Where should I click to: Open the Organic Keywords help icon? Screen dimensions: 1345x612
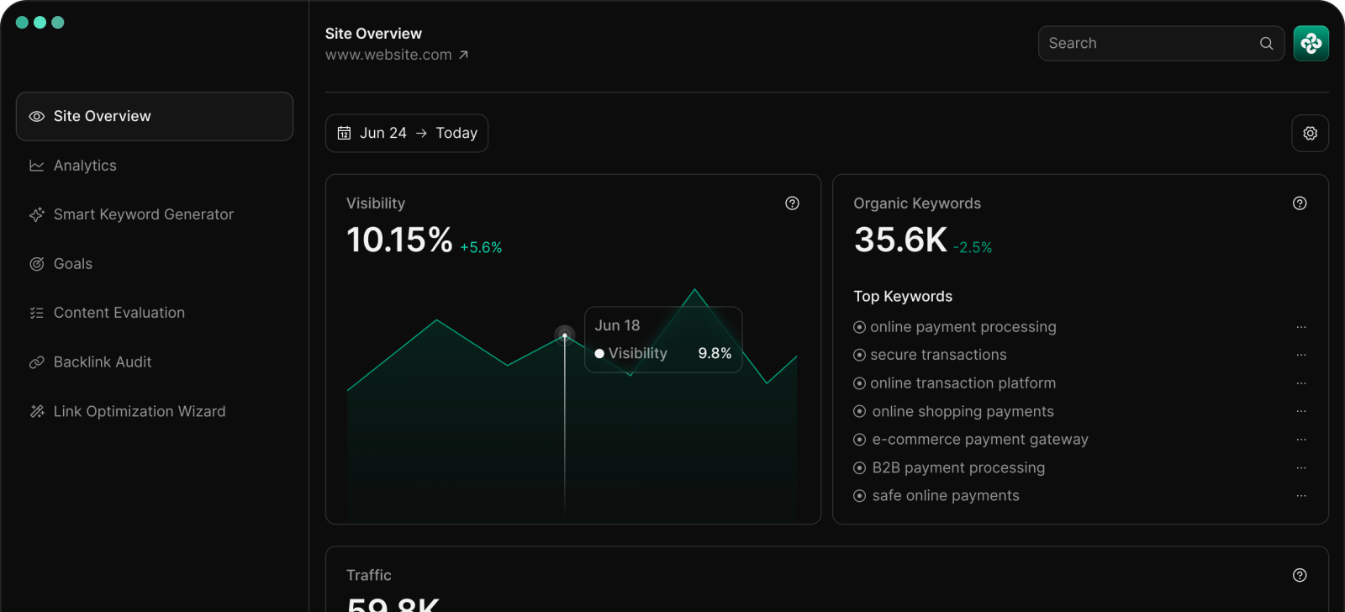1300,203
